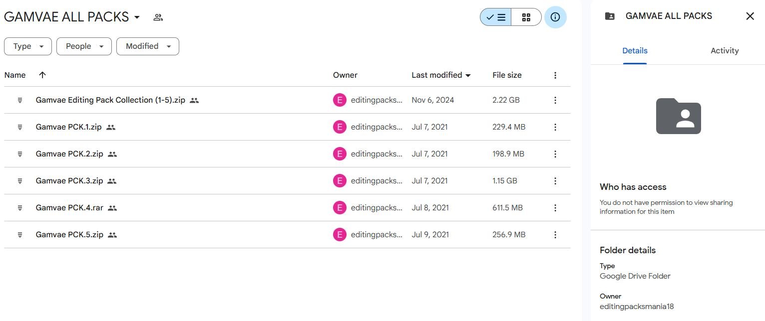Click the large shared folder thumbnail
The image size is (765, 321).
[678, 116]
